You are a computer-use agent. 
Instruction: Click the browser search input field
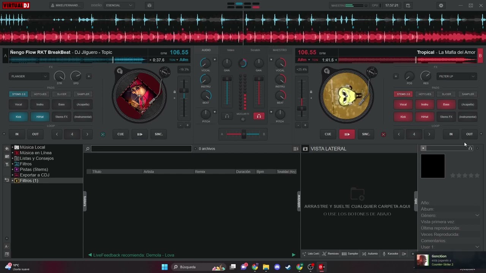coord(141,149)
